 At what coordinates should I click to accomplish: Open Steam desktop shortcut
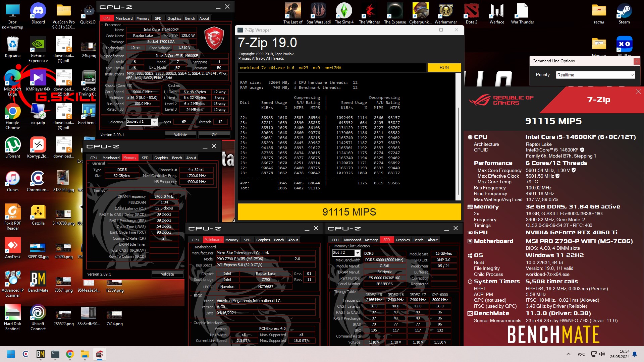(624, 13)
